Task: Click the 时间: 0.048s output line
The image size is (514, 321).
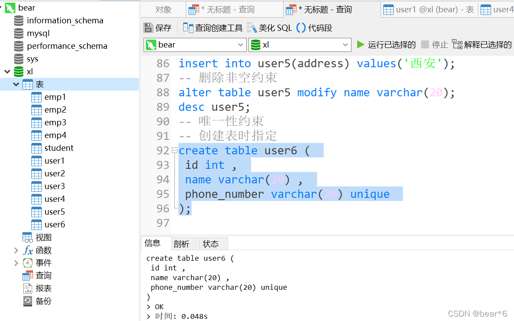Action: pyautogui.click(x=177, y=316)
